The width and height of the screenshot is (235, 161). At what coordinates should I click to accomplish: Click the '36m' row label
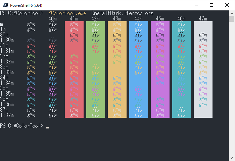point(4,99)
